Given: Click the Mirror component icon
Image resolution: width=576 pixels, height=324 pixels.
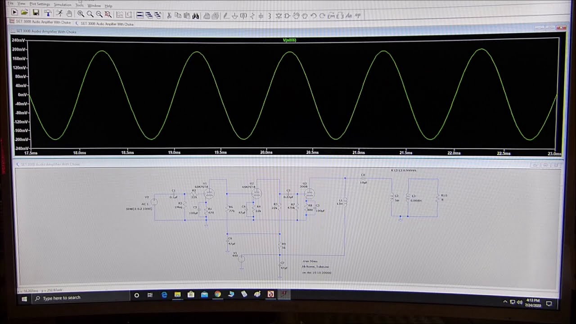Looking at the screenshot, I should point(340,16).
